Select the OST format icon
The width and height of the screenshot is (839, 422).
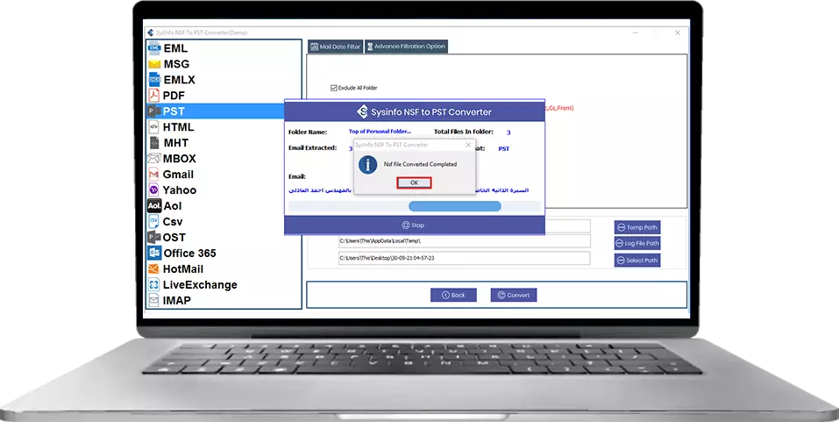pyautogui.click(x=154, y=237)
